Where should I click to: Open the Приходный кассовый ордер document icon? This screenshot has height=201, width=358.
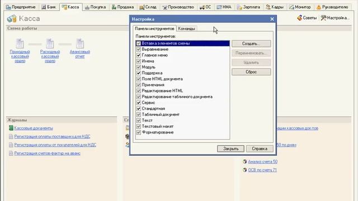tap(20, 44)
